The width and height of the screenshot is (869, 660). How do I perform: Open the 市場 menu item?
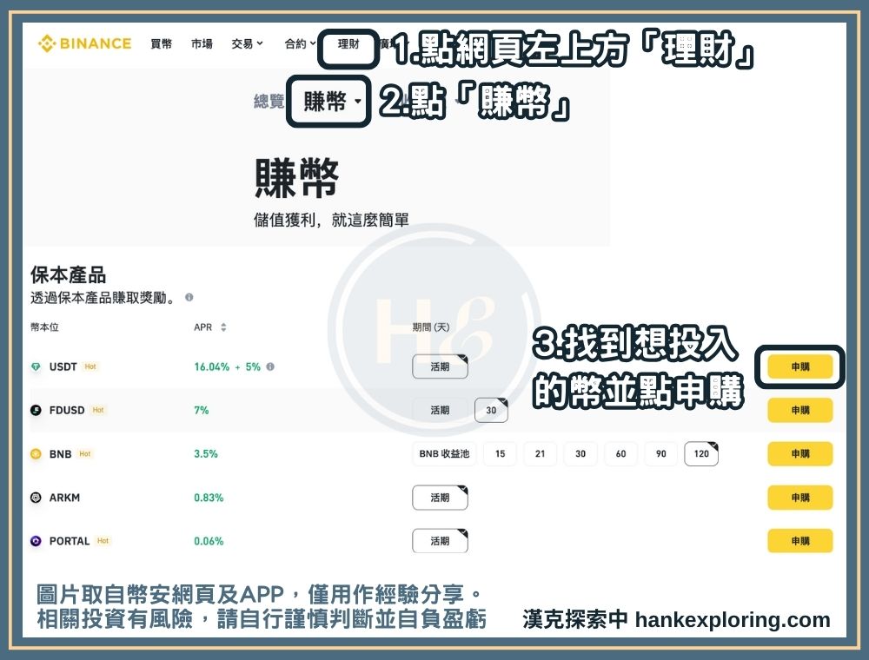tap(202, 43)
